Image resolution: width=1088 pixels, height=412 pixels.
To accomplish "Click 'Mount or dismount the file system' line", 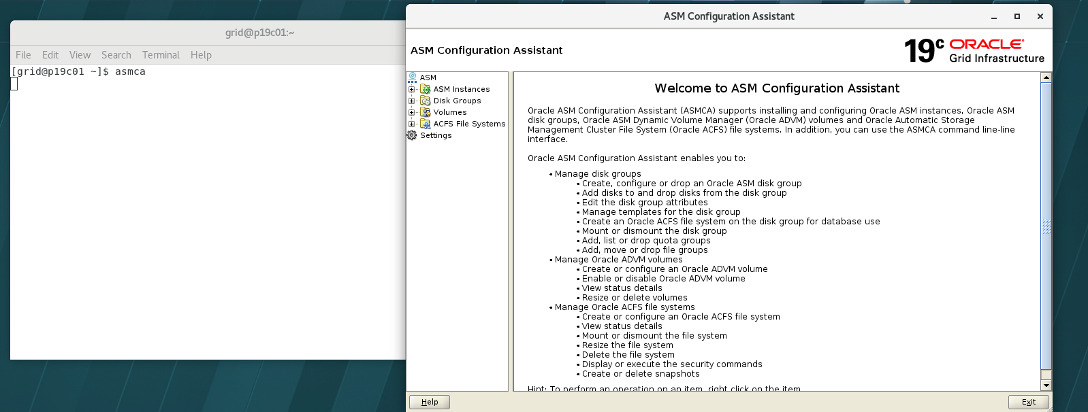I will pyautogui.click(x=654, y=336).
